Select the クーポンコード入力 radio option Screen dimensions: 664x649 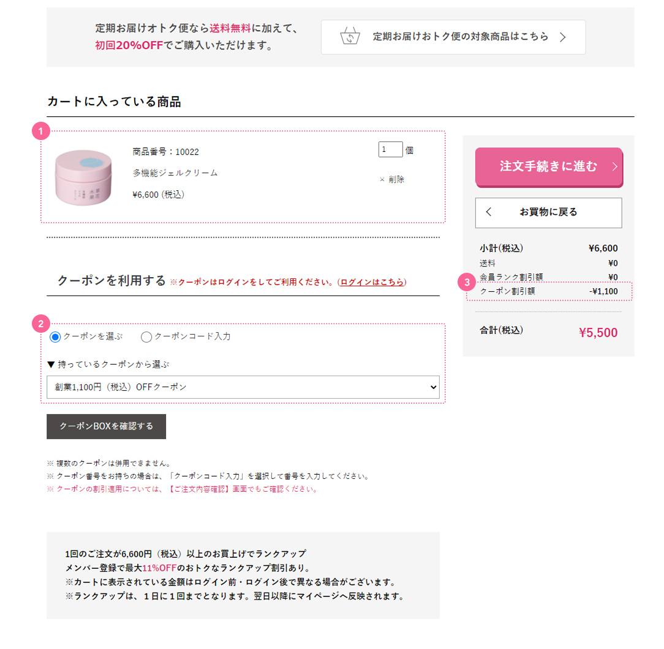[146, 337]
